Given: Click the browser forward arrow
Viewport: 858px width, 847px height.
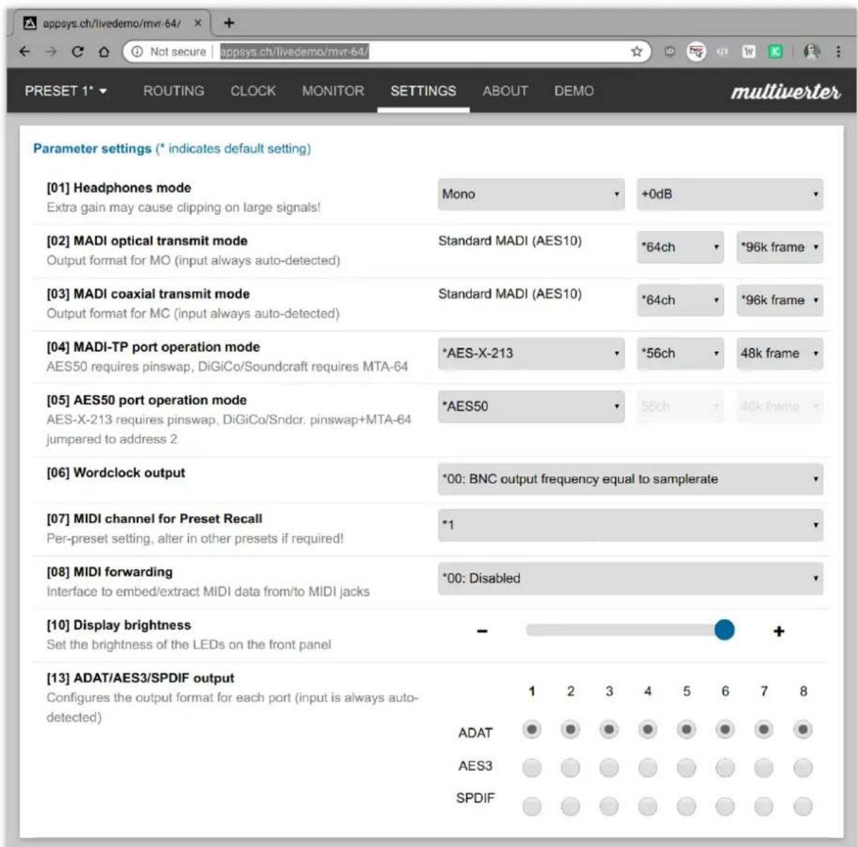Looking at the screenshot, I should tap(51, 52).
